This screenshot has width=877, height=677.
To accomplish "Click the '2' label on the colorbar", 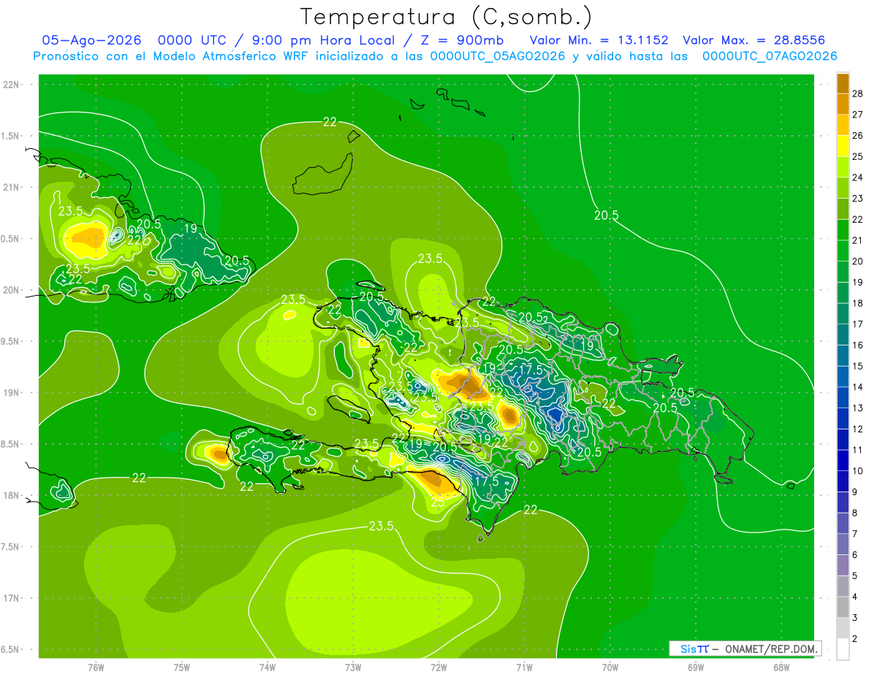I will point(855,639).
